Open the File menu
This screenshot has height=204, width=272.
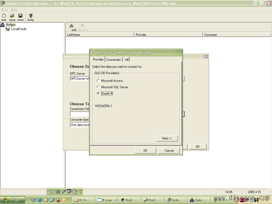(5, 10)
